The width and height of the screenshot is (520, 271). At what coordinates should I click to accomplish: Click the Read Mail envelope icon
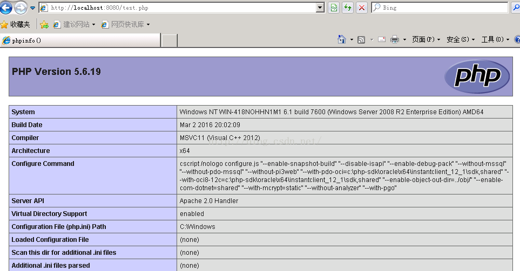pyautogui.click(x=382, y=39)
